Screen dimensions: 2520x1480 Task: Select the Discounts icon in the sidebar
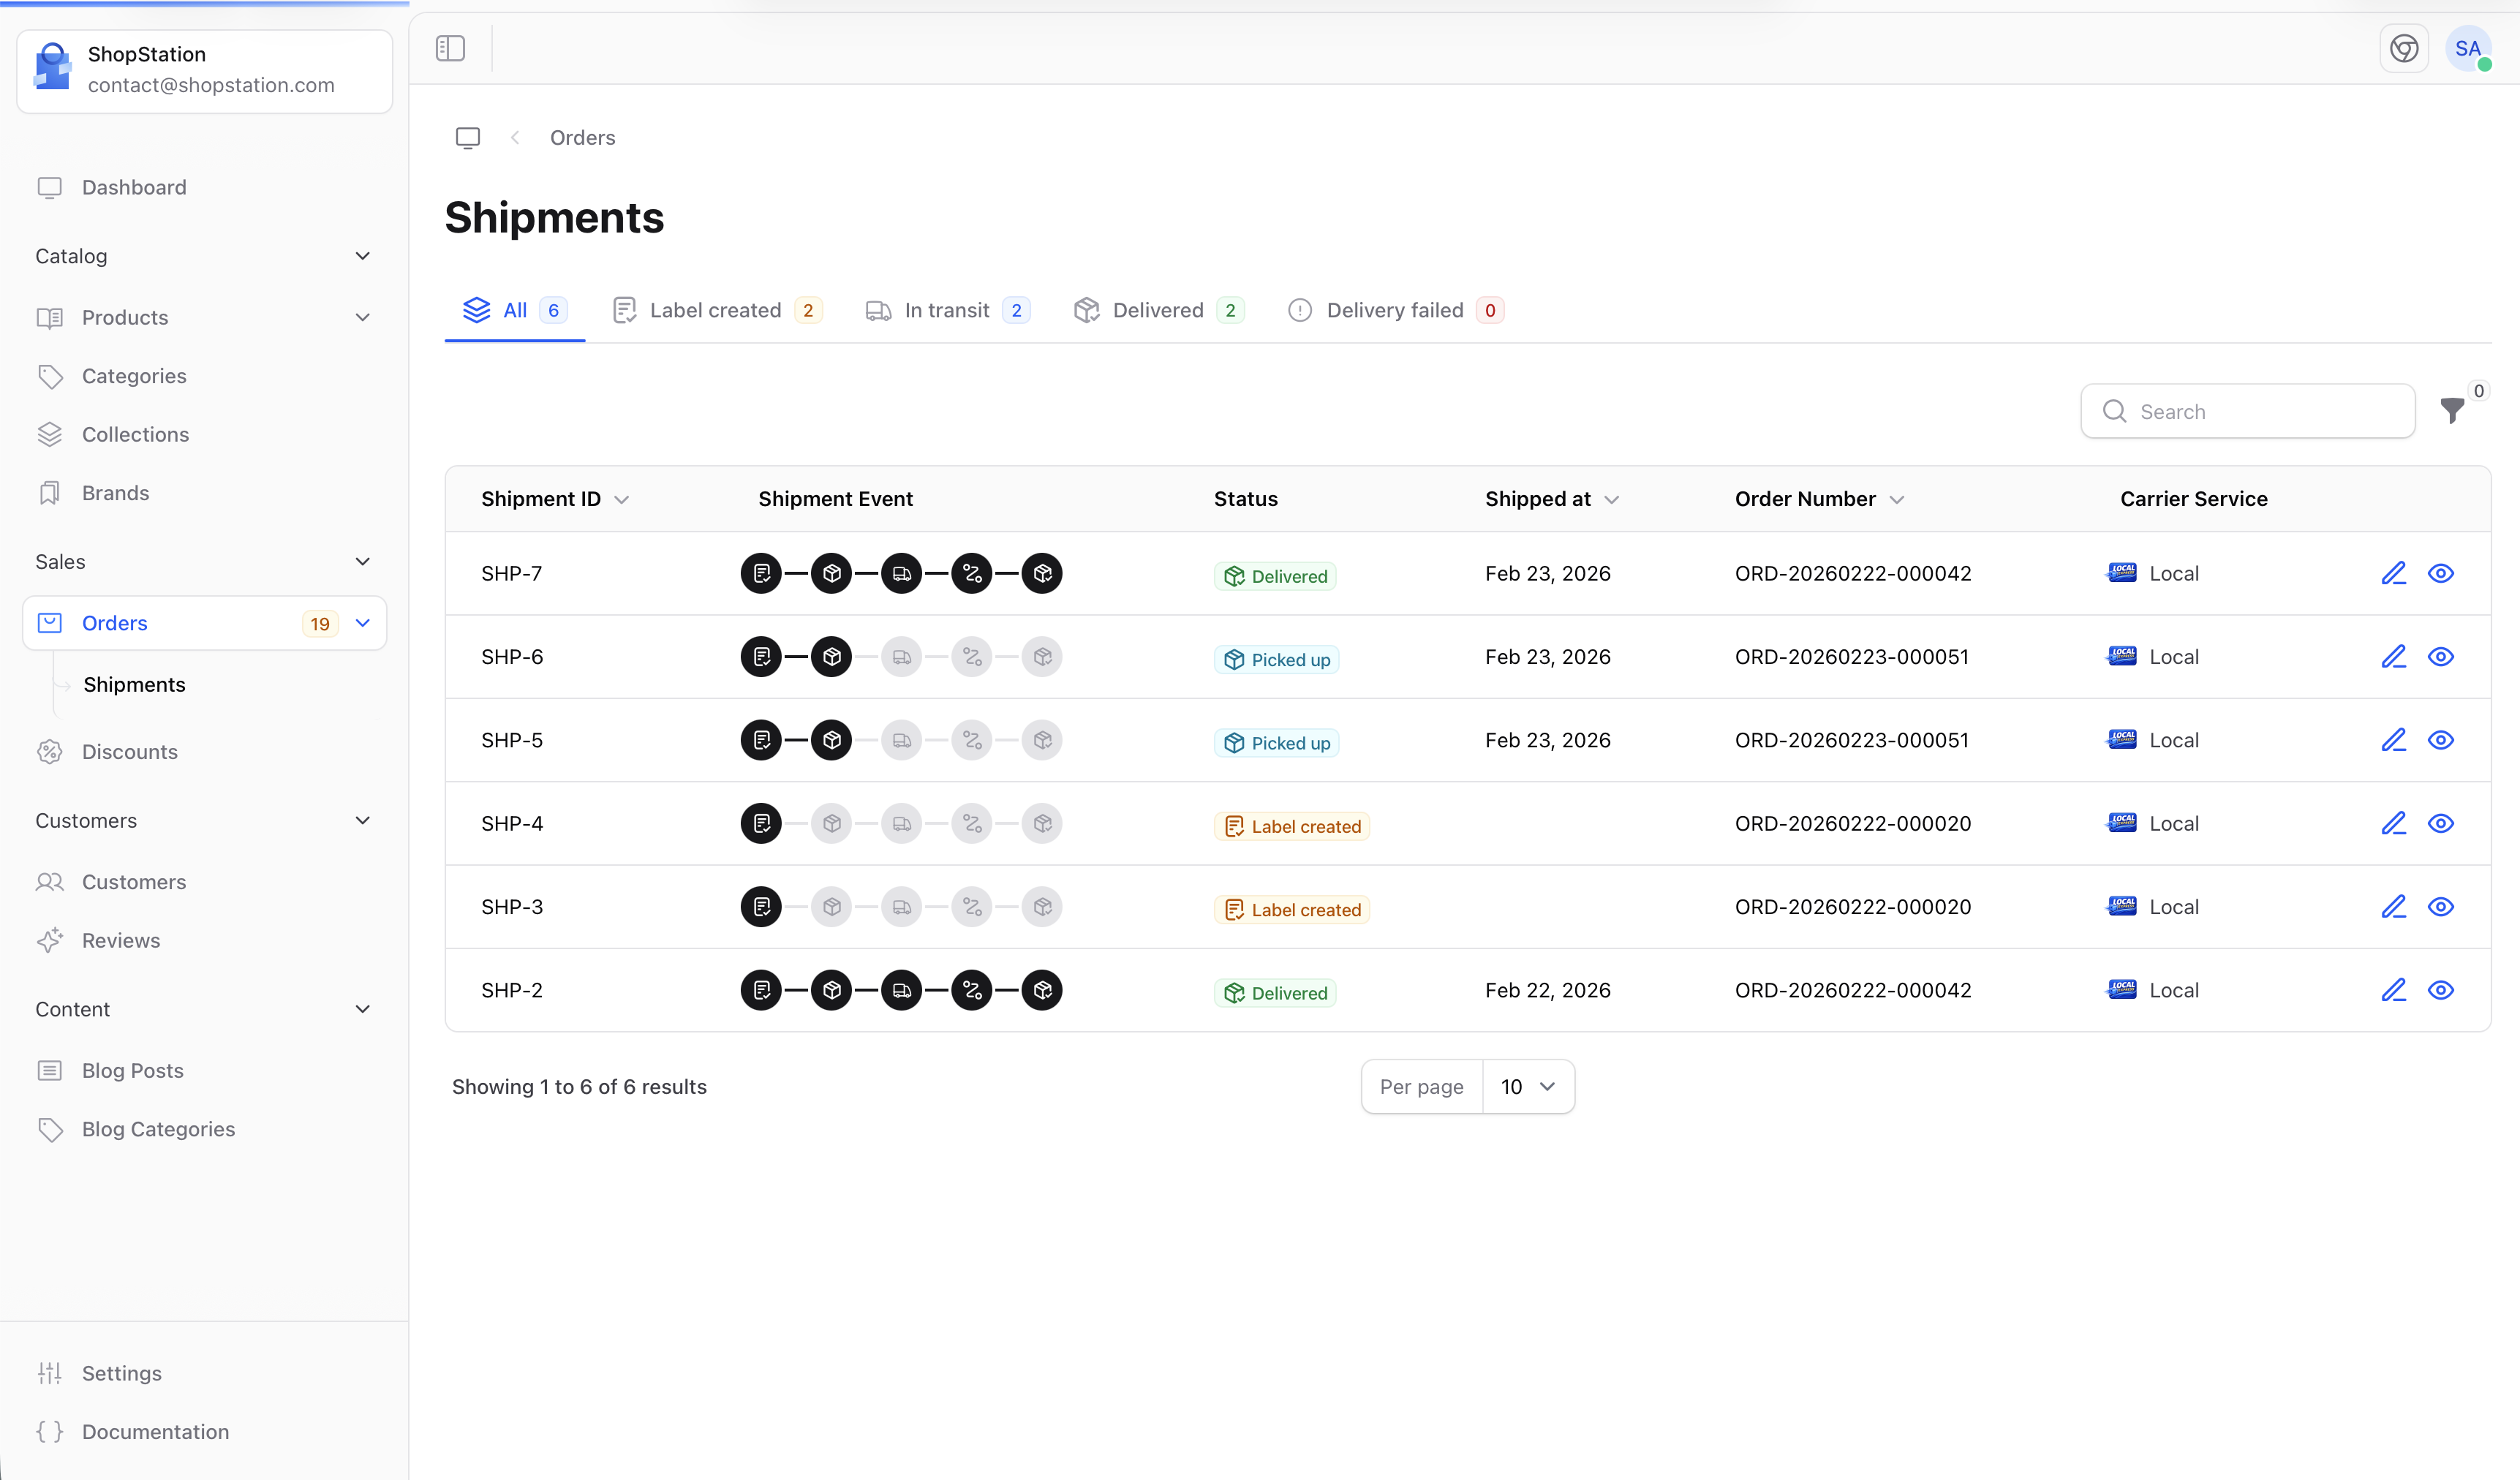pos(51,751)
